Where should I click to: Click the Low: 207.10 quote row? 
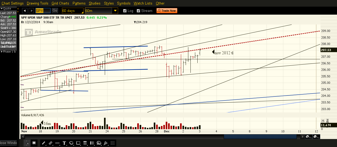[9, 39]
